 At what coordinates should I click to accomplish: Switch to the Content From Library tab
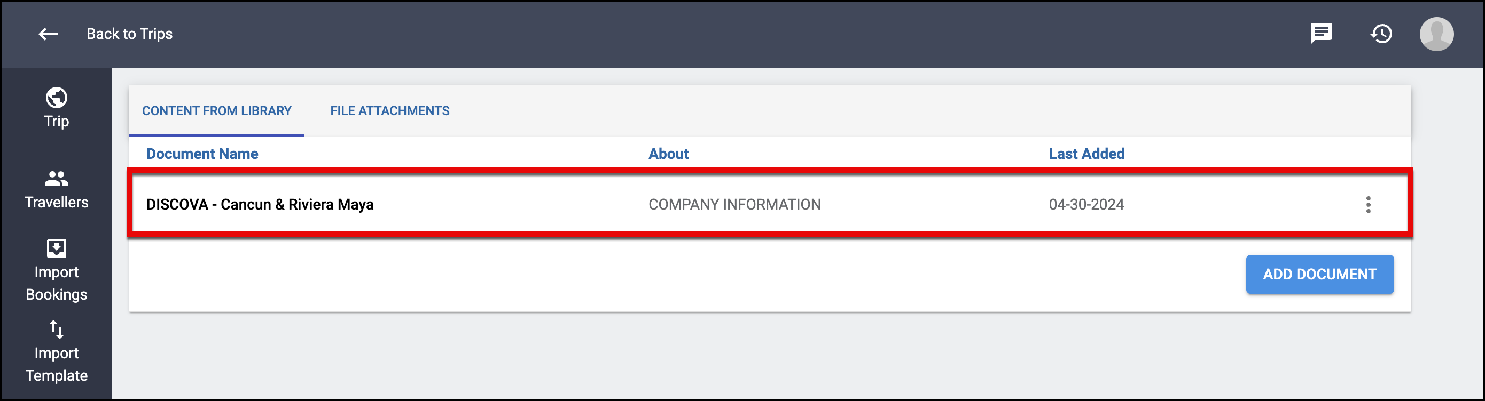[217, 111]
